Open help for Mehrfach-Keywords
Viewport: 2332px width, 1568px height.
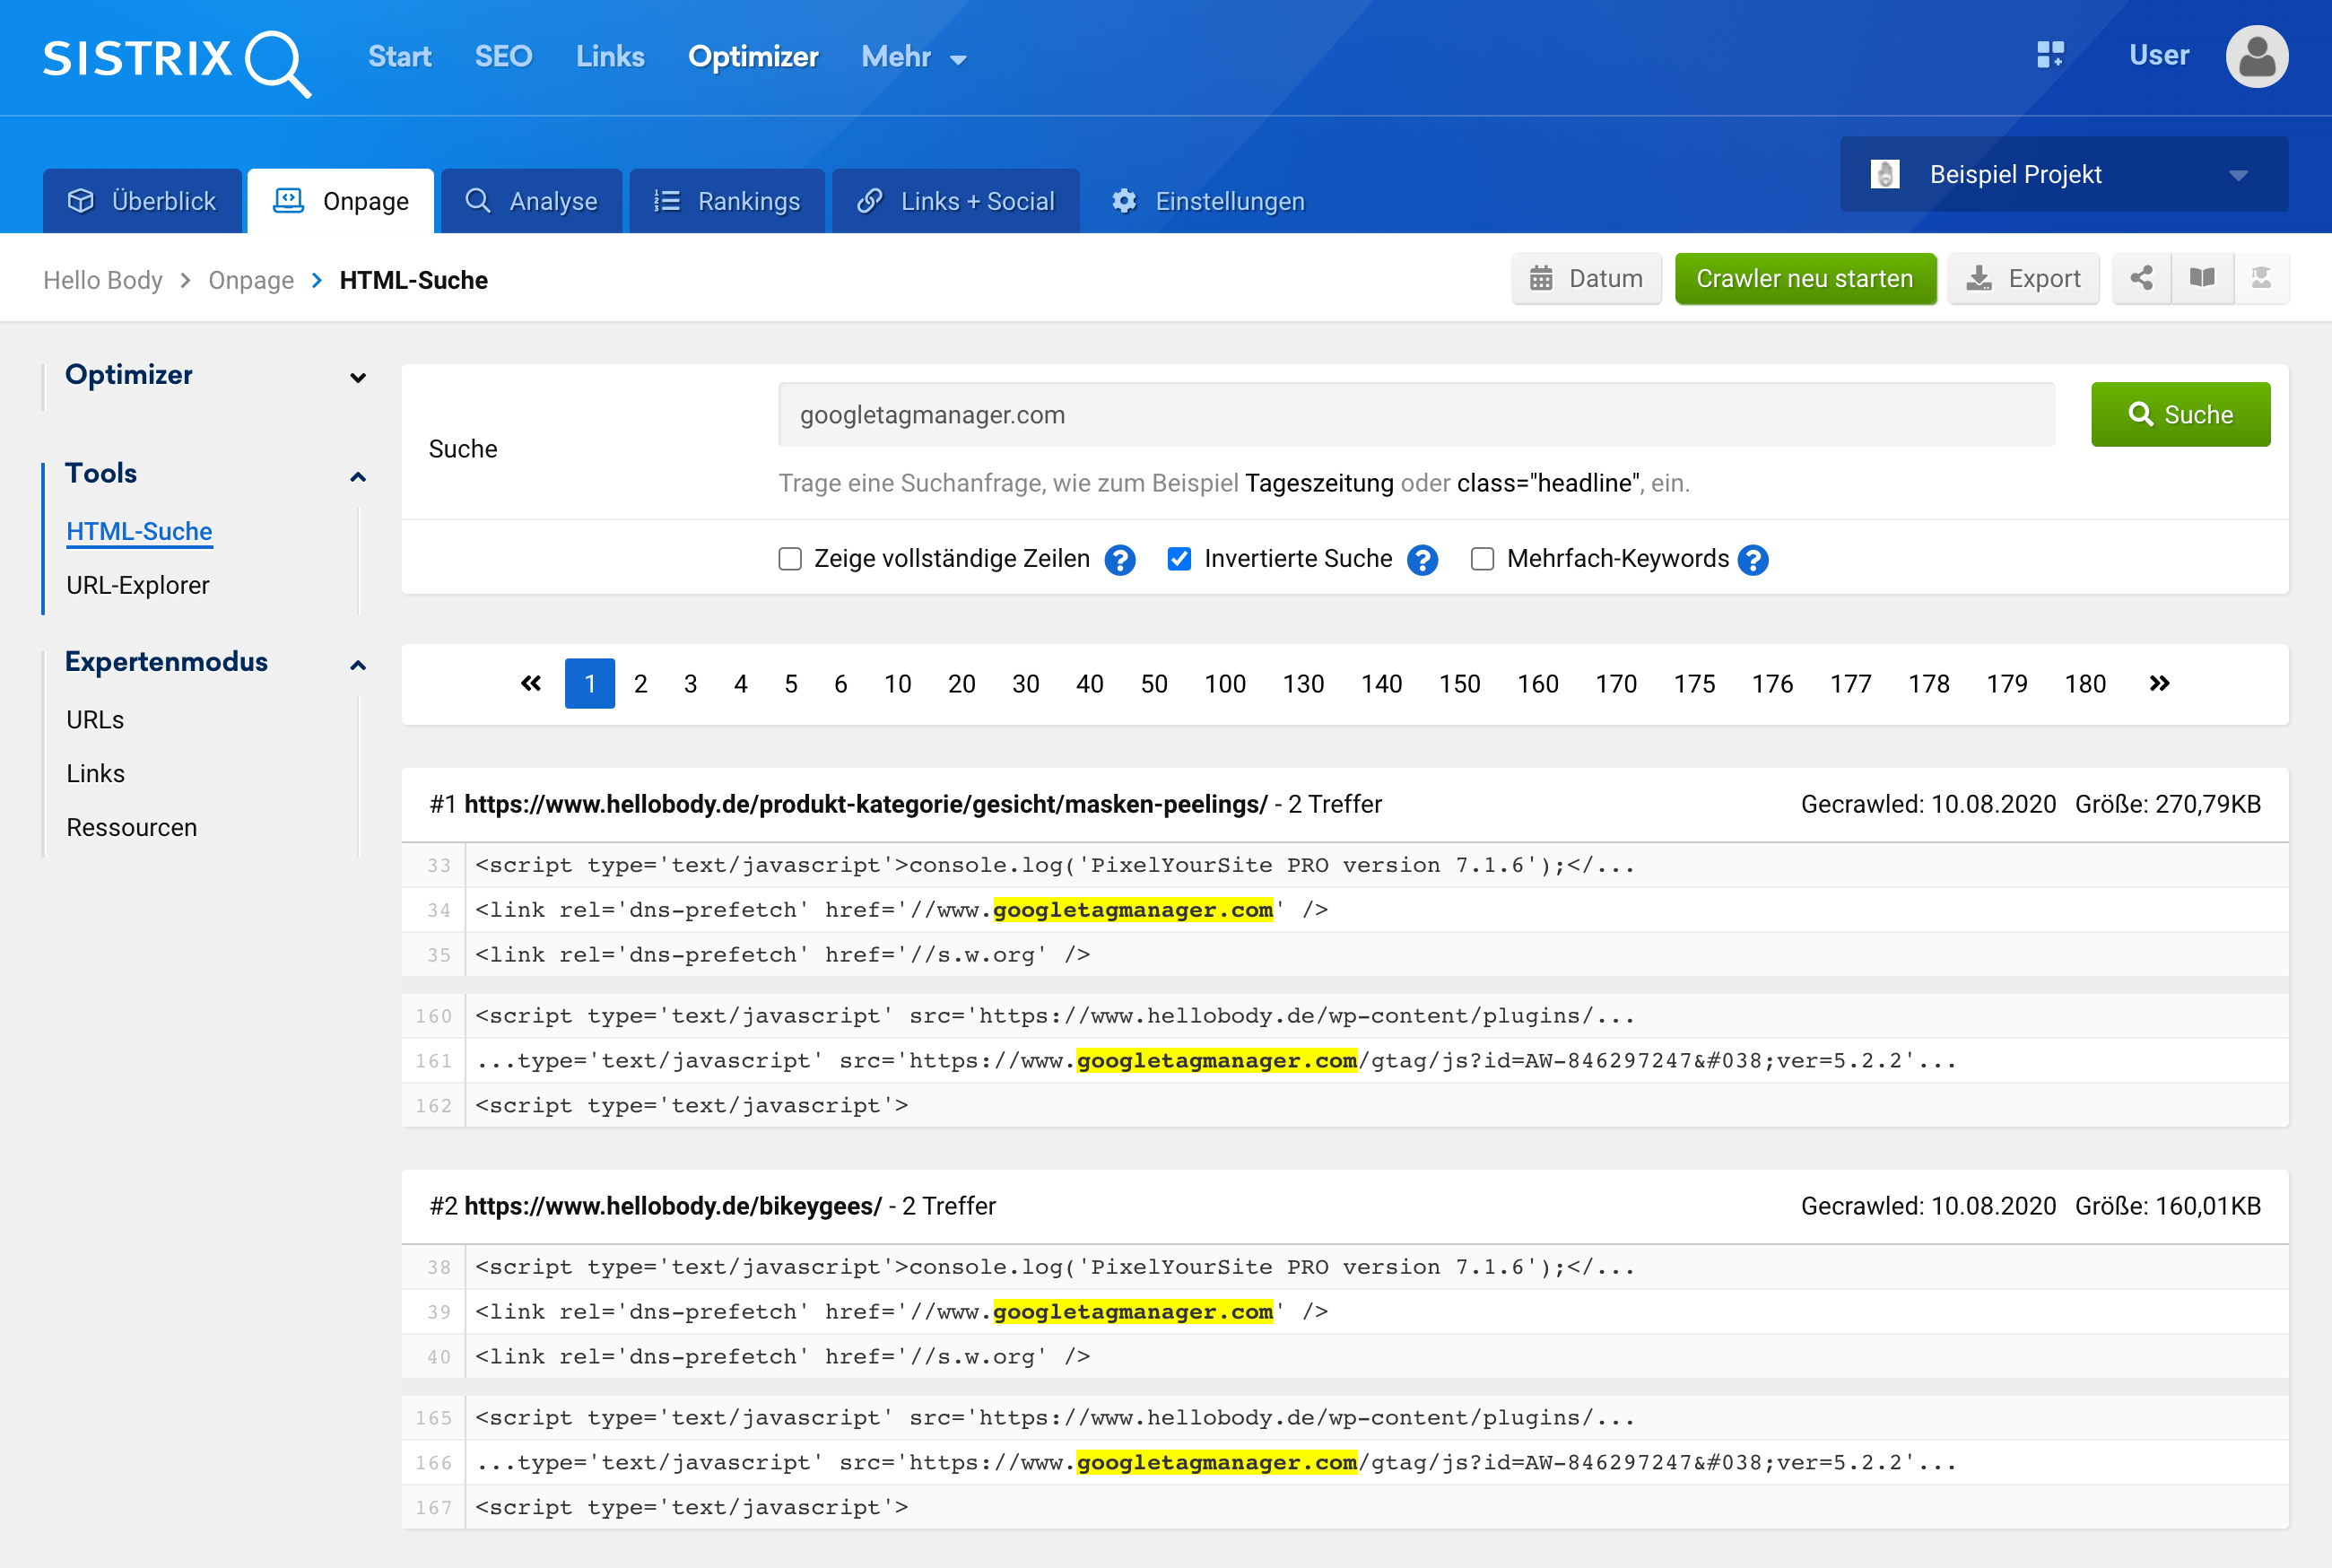1753,560
